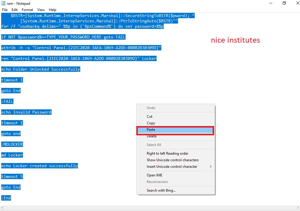Open the Help menu

click(52, 10)
